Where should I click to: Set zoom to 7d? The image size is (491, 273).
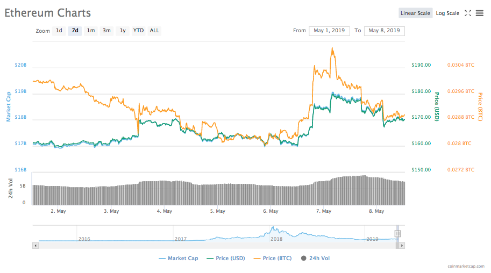pyautogui.click(x=75, y=31)
